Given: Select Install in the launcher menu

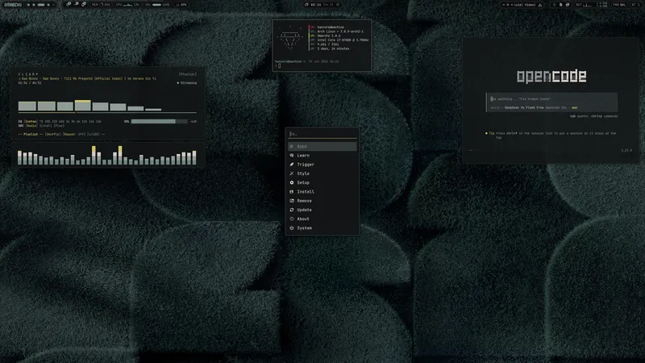Looking at the screenshot, I should (322, 191).
